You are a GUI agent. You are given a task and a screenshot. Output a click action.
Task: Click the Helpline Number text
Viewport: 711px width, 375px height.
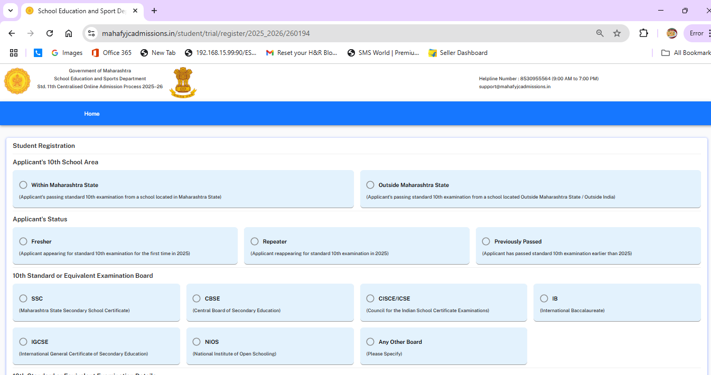click(539, 79)
